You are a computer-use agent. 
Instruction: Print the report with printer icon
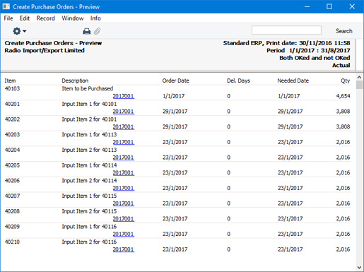[87, 31]
